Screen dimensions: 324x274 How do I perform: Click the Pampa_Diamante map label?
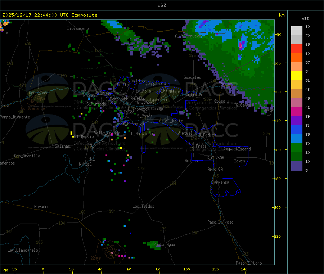tap(15, 117)
